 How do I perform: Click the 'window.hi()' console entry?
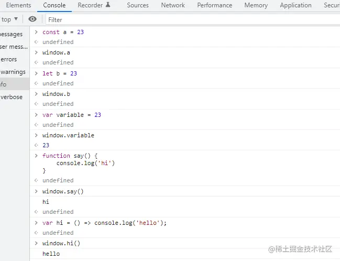coord(61,243)
